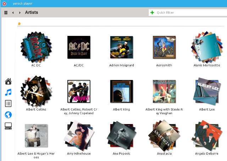Click the 'Anastacia' artist label
The width and height of the screenshot is (227, 161).
[164, 154]
